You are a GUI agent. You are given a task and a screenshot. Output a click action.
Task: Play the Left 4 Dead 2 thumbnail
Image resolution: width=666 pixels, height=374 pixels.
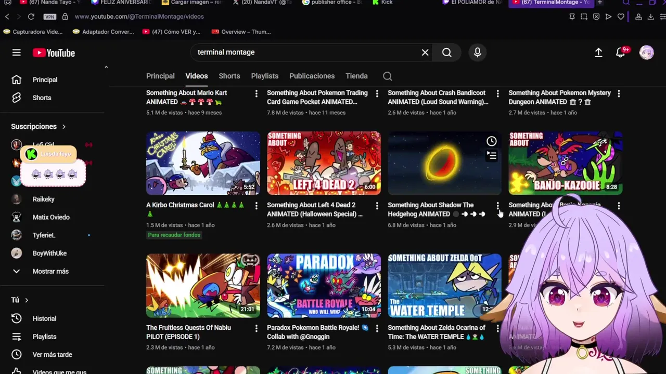pyautogui.click(x=324, y=163)
